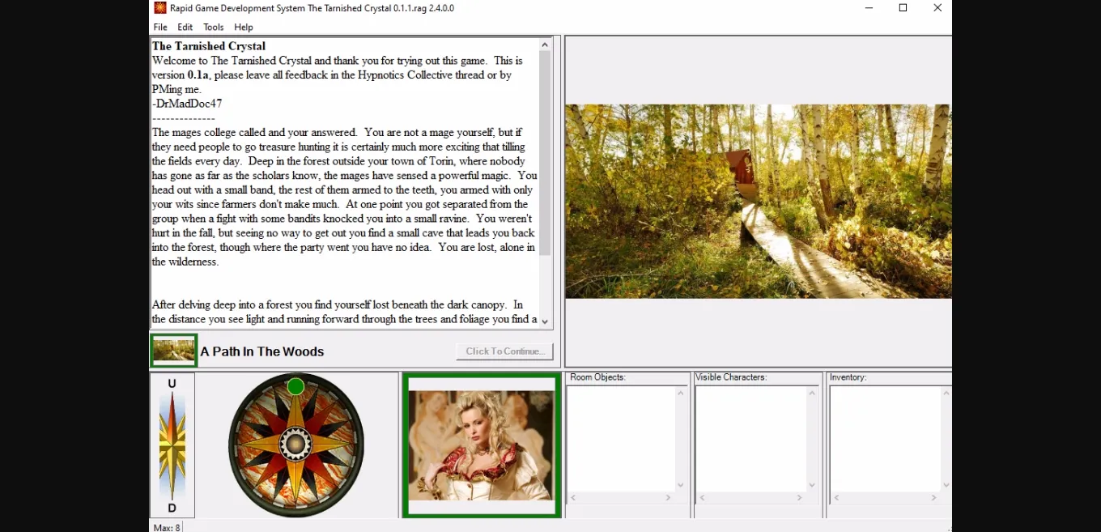This screenshot has height=532, width=1101.
Task: Click the player character portrait
Action: [x=482, y=445]
